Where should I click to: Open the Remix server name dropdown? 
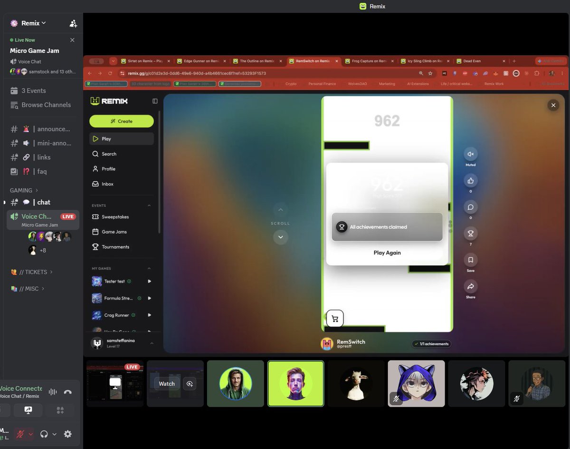[x=34, y=23]
